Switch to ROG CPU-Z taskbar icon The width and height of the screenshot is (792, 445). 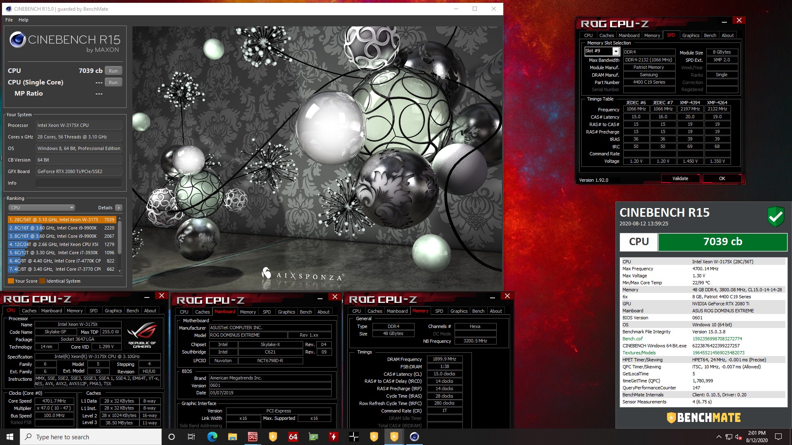[252, 437]
